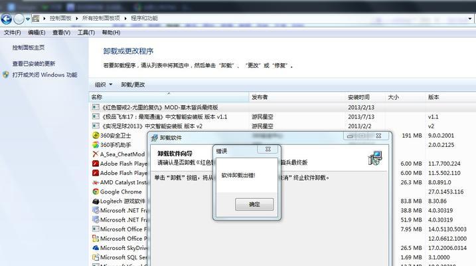Open the 查看(V) menu
The width and height of the screenshot is (476, 266).
pos(61,33)
